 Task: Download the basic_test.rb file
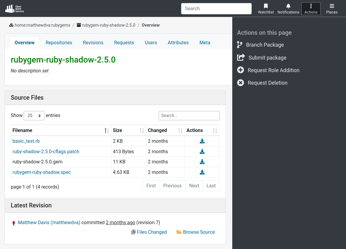(x=202, y=141)
